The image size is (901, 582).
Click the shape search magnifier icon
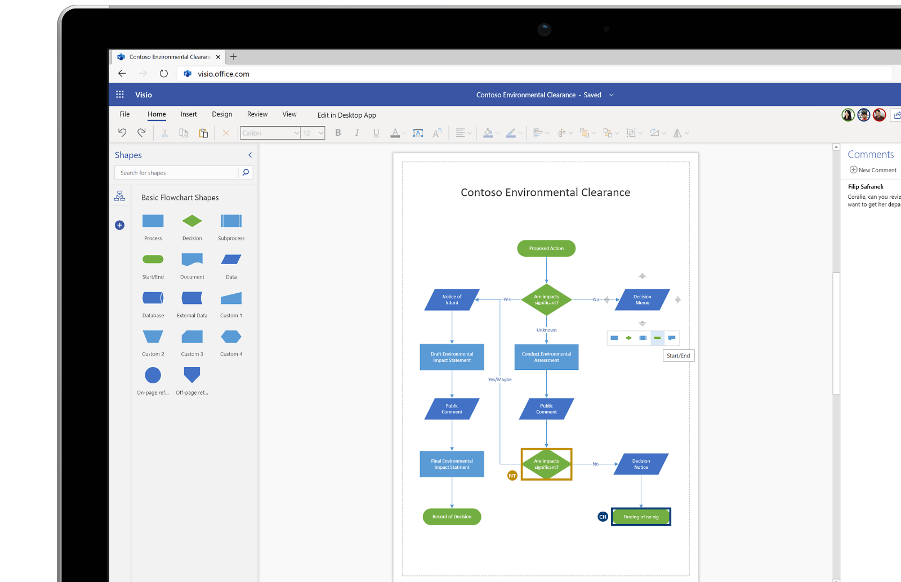pyautogui.click(x=246, y=172)
